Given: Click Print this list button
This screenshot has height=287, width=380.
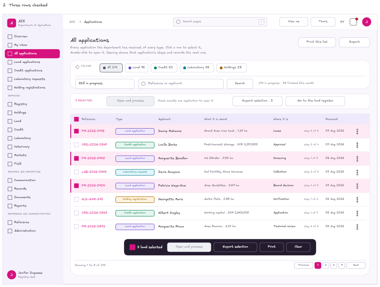Looking at the screenshot, I should (x=317, y=42).
